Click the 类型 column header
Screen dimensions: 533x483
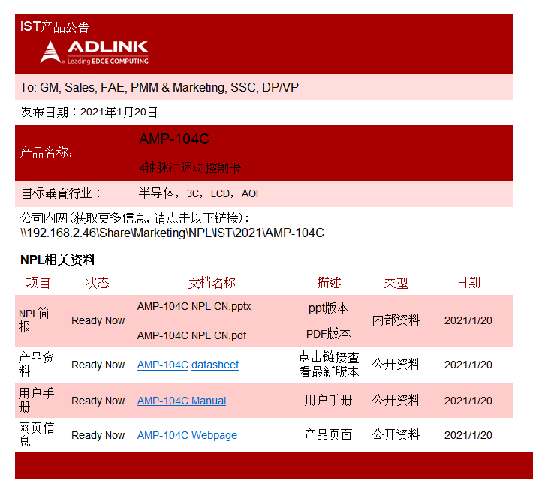coord(396,283)
